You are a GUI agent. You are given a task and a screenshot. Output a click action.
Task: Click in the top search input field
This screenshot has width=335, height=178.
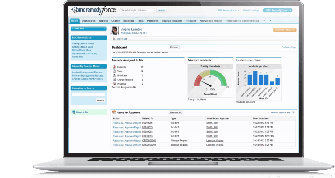[x=138, y=10]
